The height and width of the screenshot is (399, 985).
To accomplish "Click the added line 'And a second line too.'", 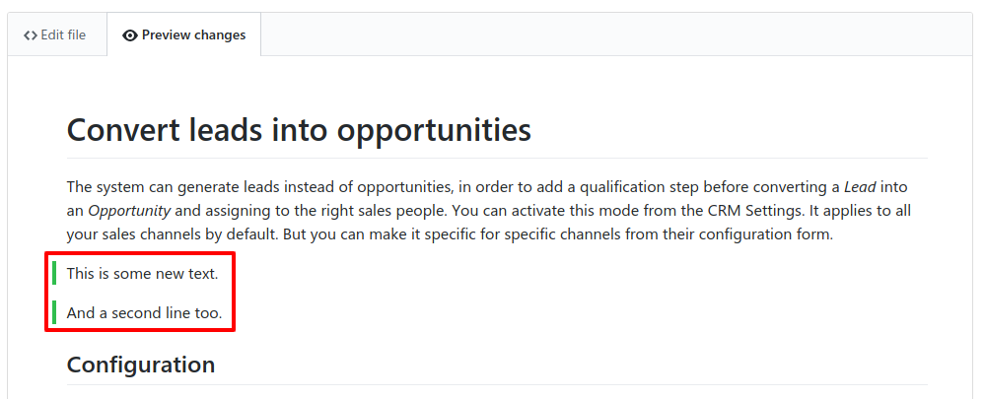I will (x=145, y=312).
